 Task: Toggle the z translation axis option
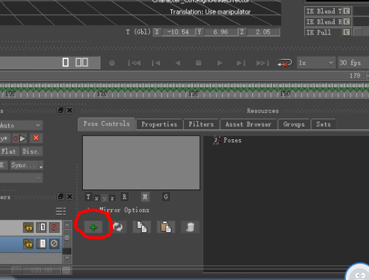pos(112,198)
